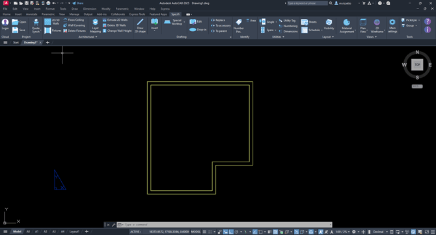Click To accessory button
This screenshot has width=436, height=235.
pos(221,25)
